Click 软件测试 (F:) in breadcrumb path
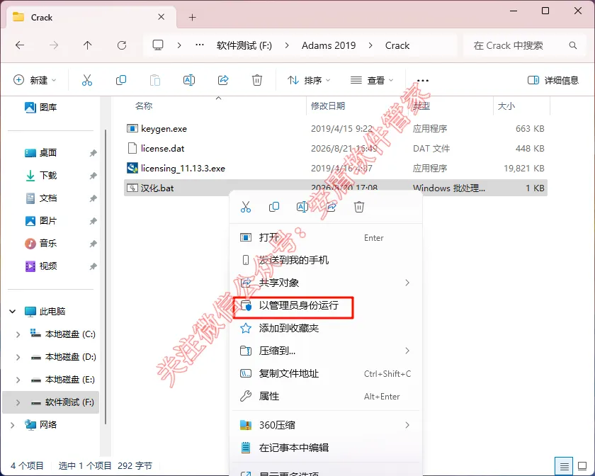The width and height of the screenshot is (595, 476). (244, 45)
